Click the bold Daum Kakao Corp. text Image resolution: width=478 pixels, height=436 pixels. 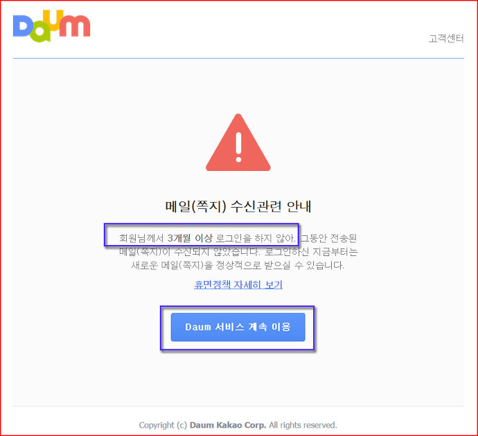point(228,425)
